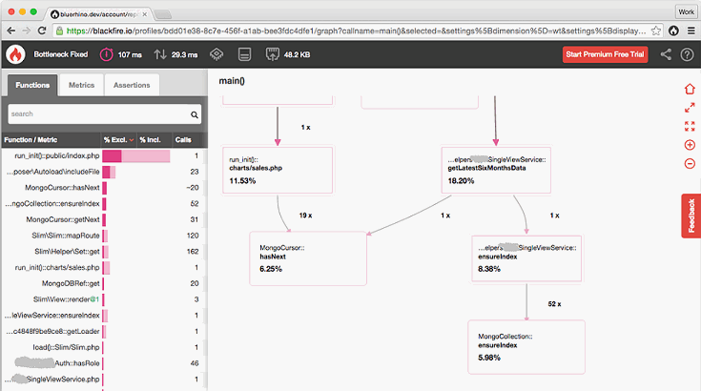
Task: Expand the graph to fullscreen
Action: (x=690, y=108)
